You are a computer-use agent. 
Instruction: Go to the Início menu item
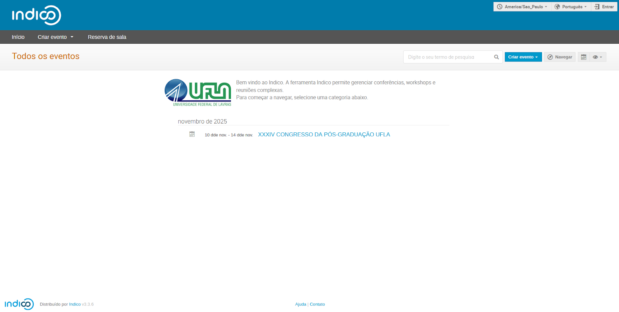click(18, 37)
